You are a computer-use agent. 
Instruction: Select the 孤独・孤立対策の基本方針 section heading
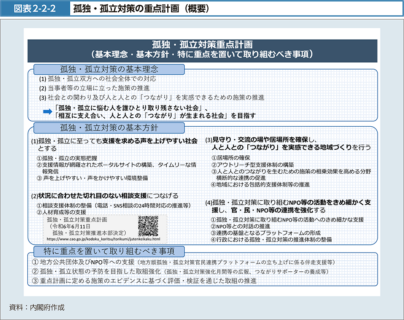click(109, 128)
